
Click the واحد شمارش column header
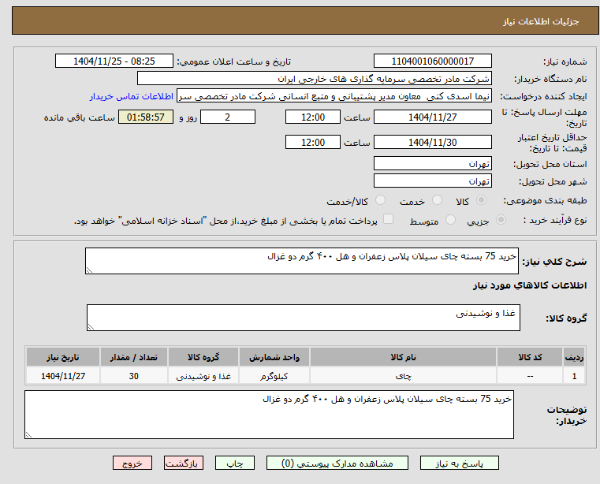pyautogui.click(x=274, y=357)
